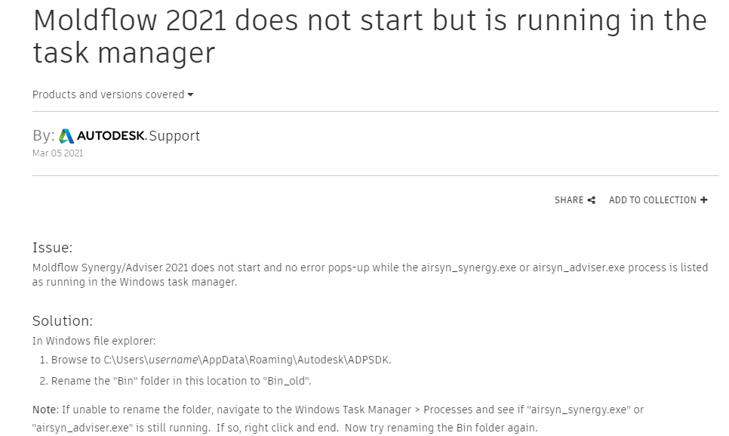
Task: Click the bold Note label
Action: [x=45, y=410]
